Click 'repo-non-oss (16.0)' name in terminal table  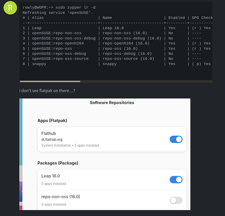tap(125, 33)
